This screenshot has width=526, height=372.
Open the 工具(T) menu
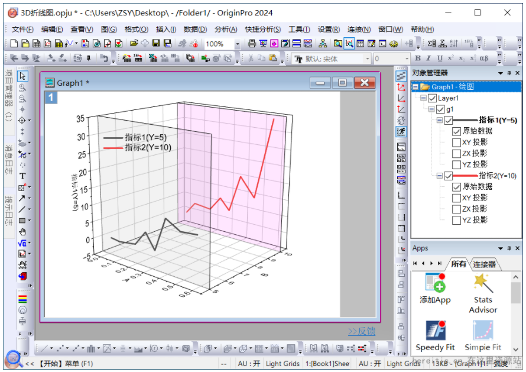299,30
